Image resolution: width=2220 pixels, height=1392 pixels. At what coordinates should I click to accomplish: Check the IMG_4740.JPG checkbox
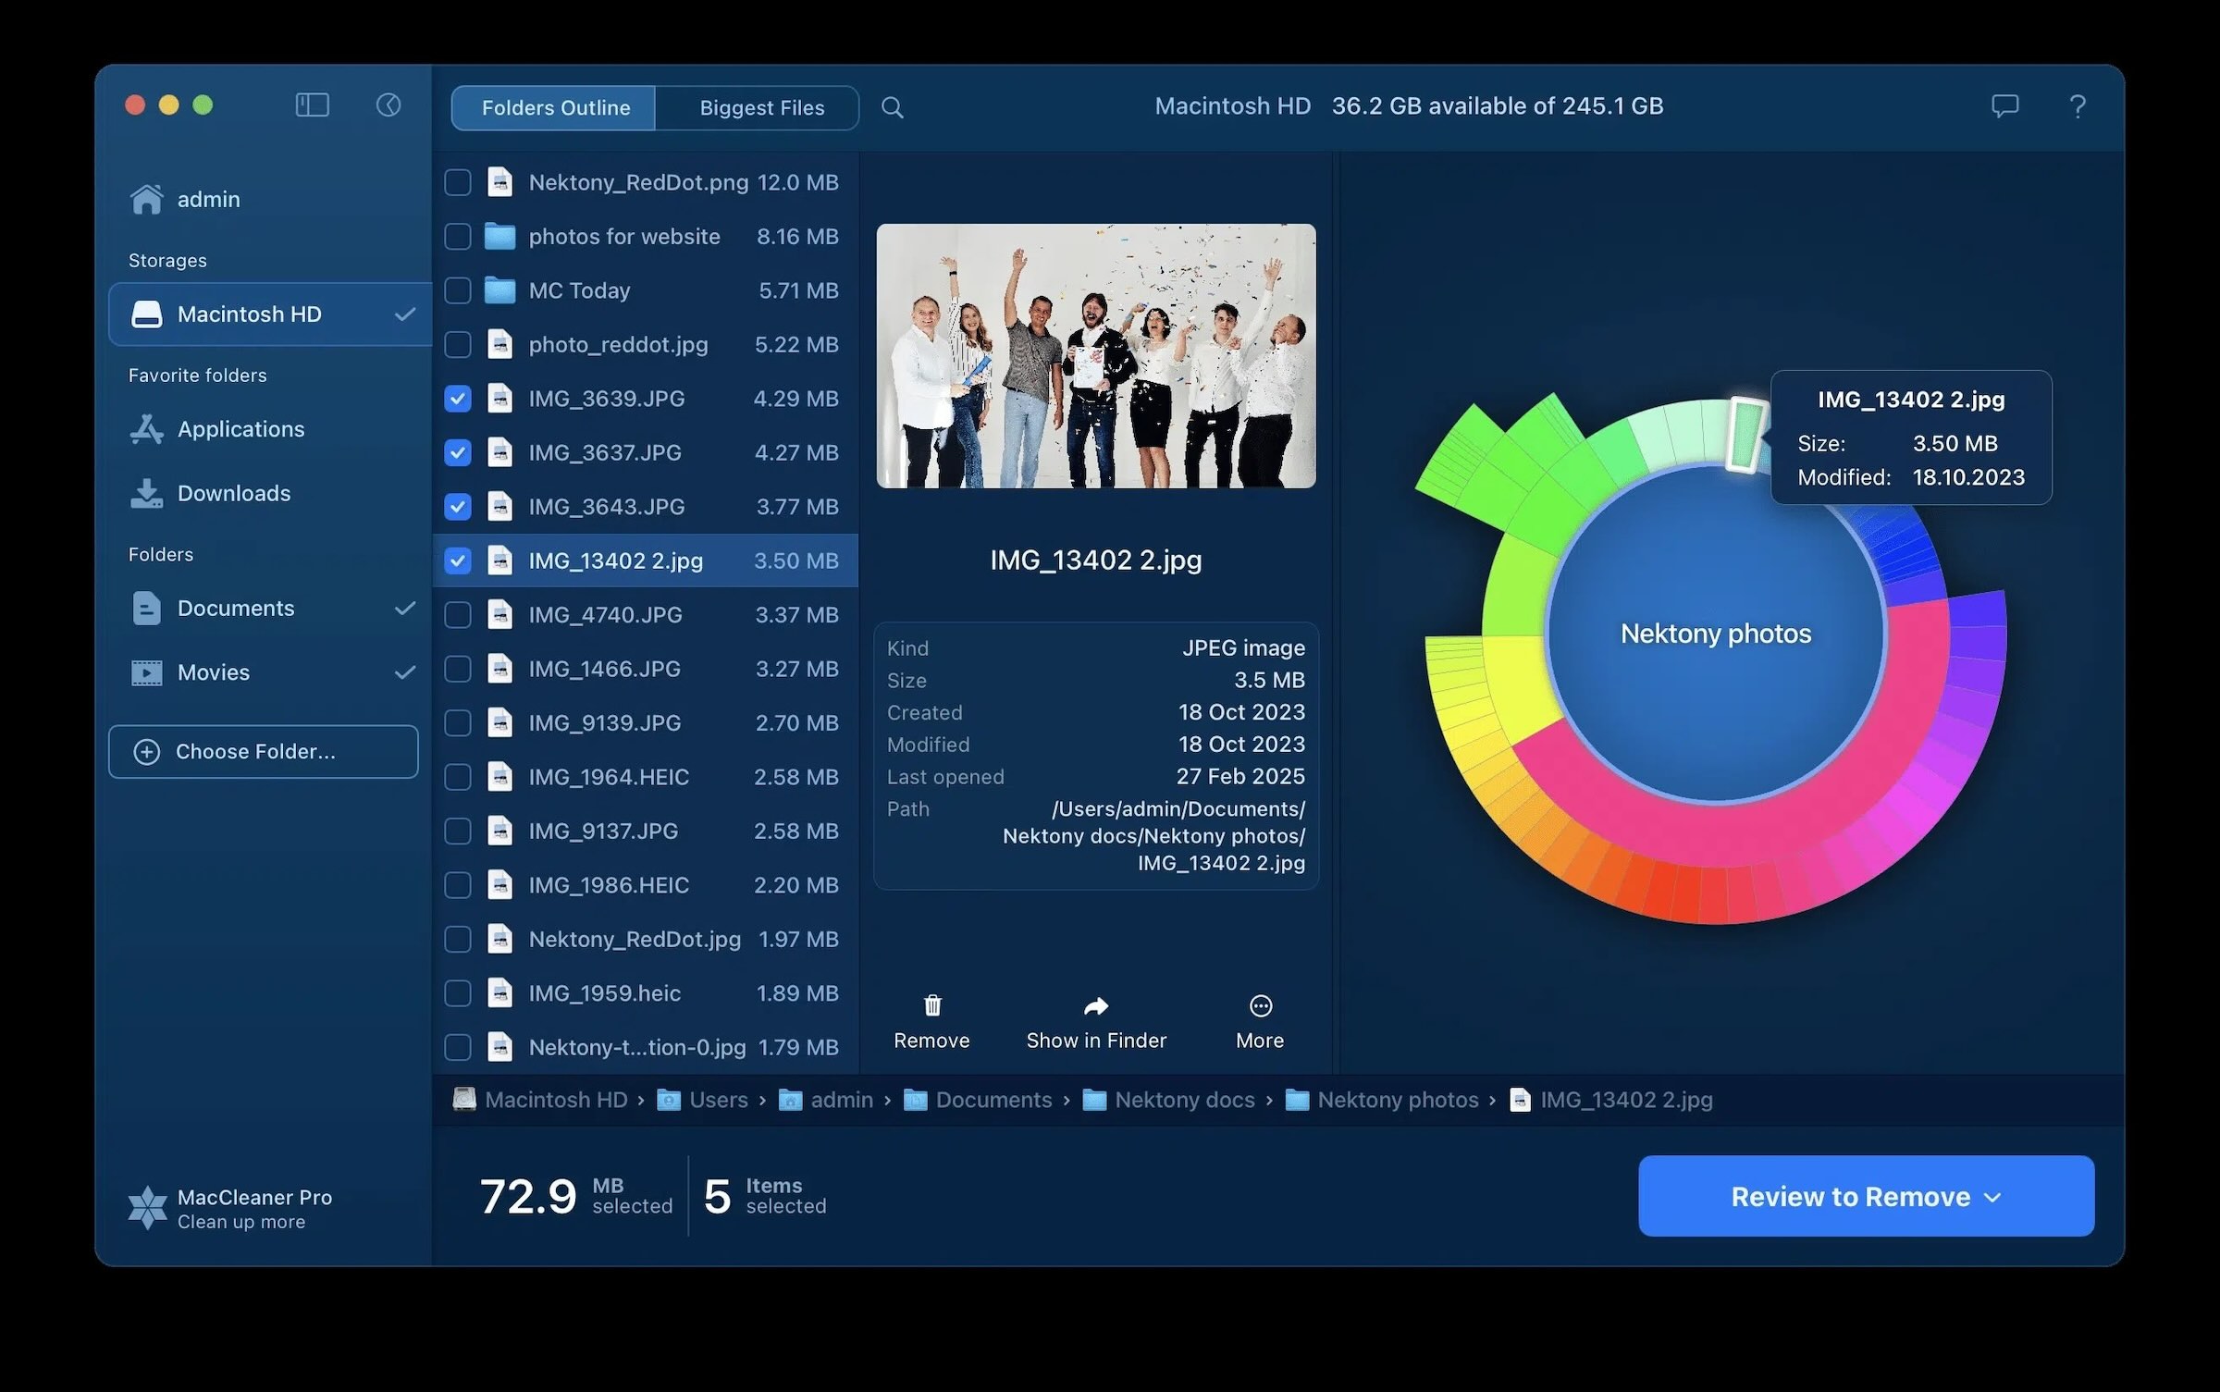(x=458, y=615)
